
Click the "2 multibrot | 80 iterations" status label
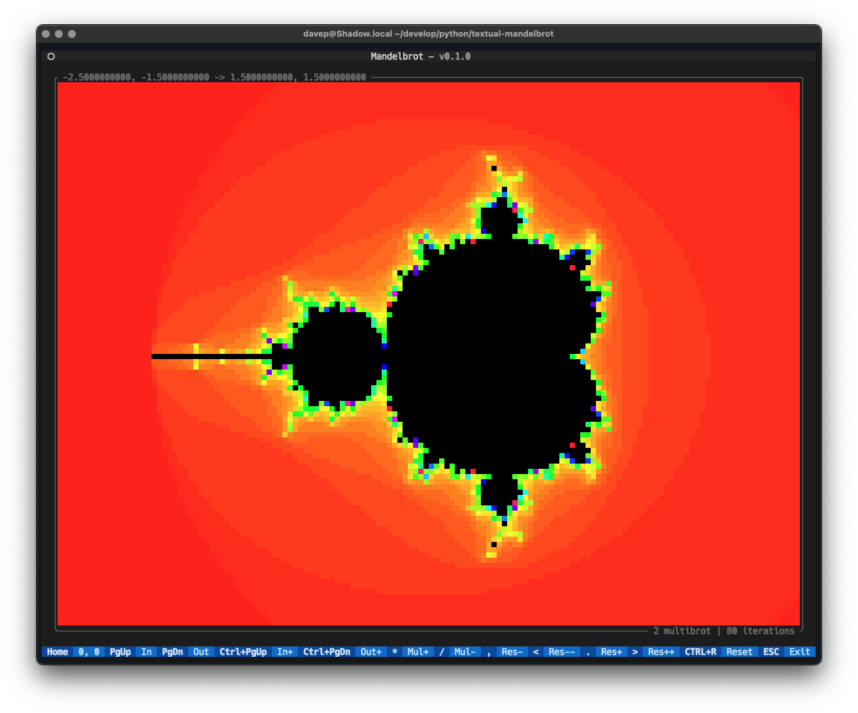point(723,631)
